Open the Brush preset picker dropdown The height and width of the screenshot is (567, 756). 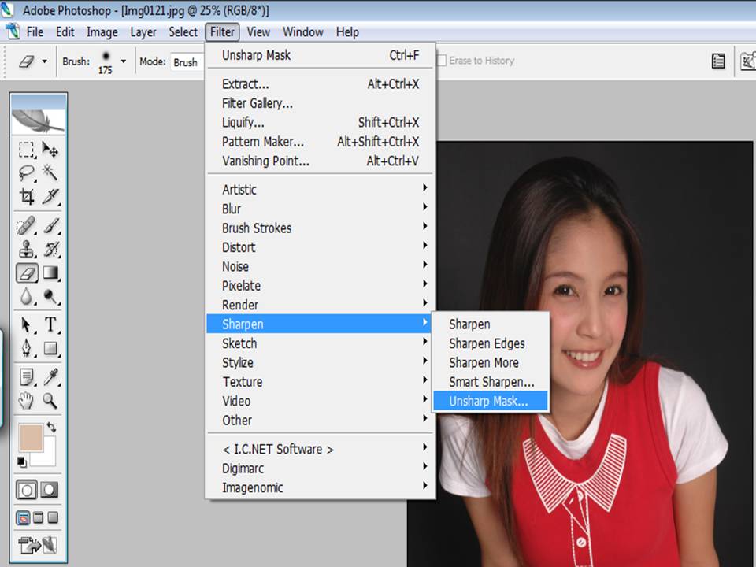[124, 61]
